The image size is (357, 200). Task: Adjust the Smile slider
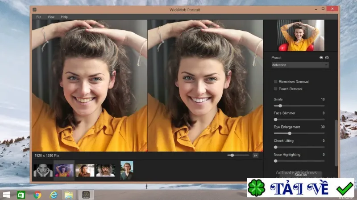tap(299, 106)
